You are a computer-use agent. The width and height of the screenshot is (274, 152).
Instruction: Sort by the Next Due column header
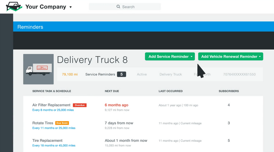112,91
